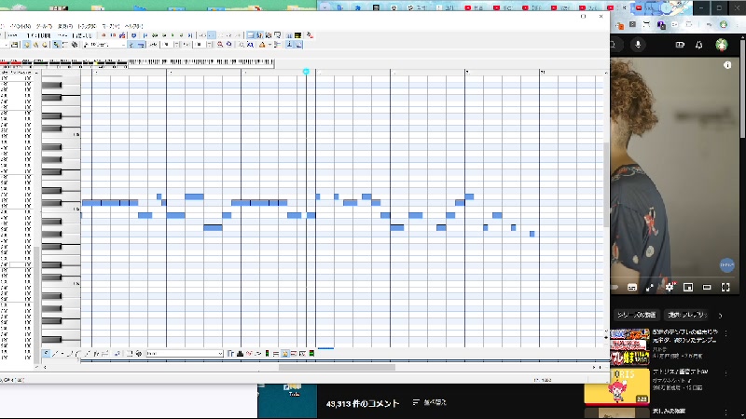Open the note length combo box
Screen dimensions: 746x419
[x=104, y=45]
